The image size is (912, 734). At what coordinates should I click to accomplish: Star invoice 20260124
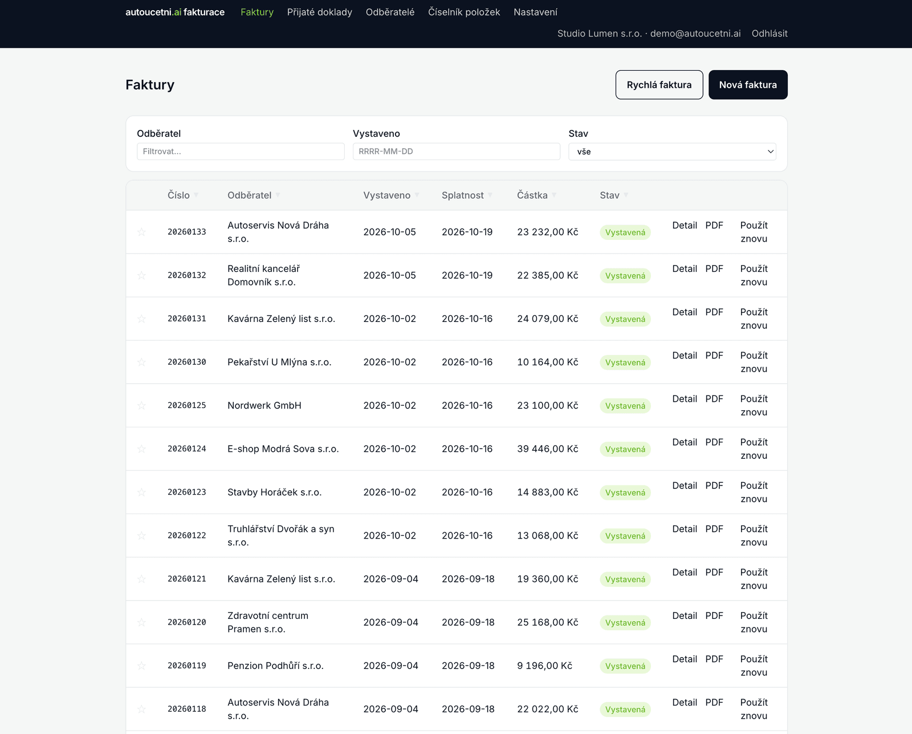tap(141, 448)
